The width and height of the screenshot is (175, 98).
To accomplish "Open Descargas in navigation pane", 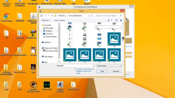I will pos(49,28).
